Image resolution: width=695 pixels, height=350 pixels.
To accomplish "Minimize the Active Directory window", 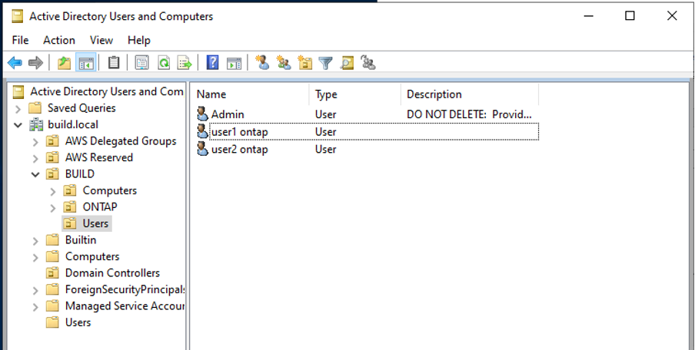I will tap(588, 16).
